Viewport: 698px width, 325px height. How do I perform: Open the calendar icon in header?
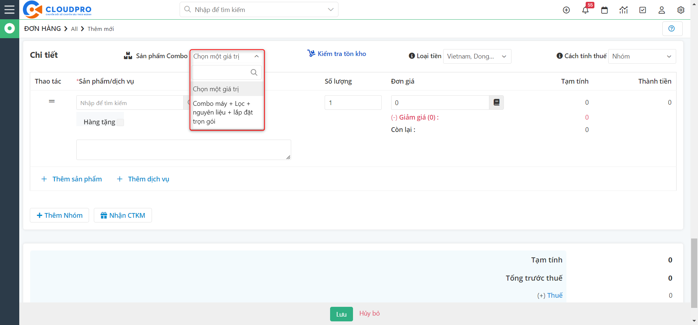click(x=605, y=10)
